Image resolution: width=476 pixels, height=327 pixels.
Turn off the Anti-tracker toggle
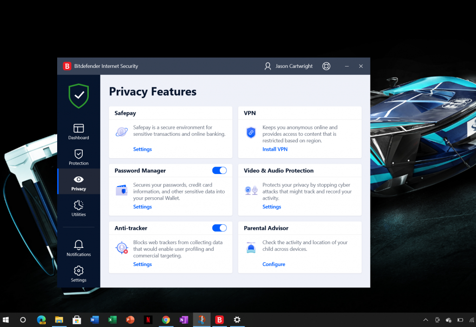(219, 228)
